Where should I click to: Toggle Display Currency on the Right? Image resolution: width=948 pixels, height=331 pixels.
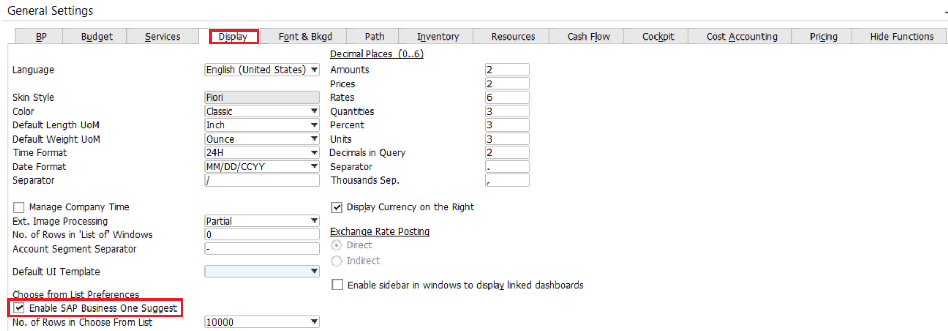(x=337, y=207)
